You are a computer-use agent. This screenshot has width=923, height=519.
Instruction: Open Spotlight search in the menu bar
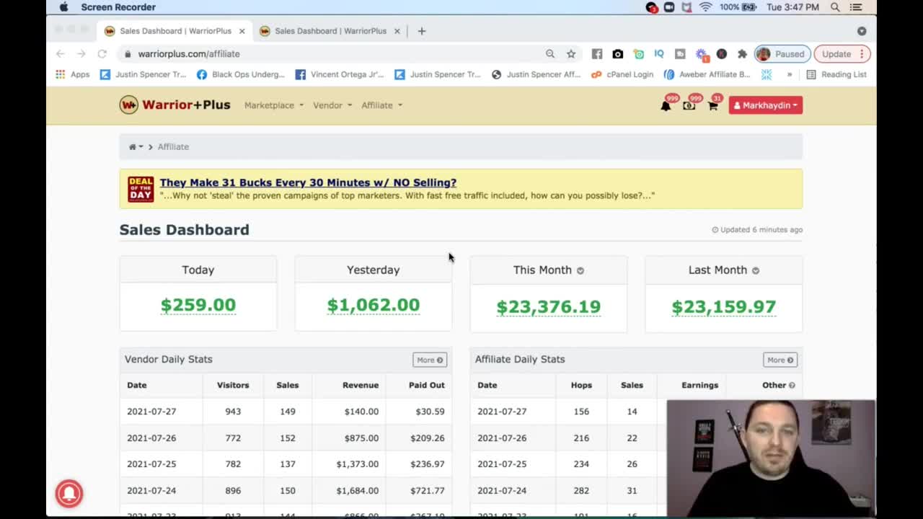835,7
